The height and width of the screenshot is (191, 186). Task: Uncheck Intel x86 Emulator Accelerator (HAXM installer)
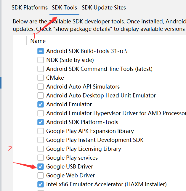click(x=41, y=184)
